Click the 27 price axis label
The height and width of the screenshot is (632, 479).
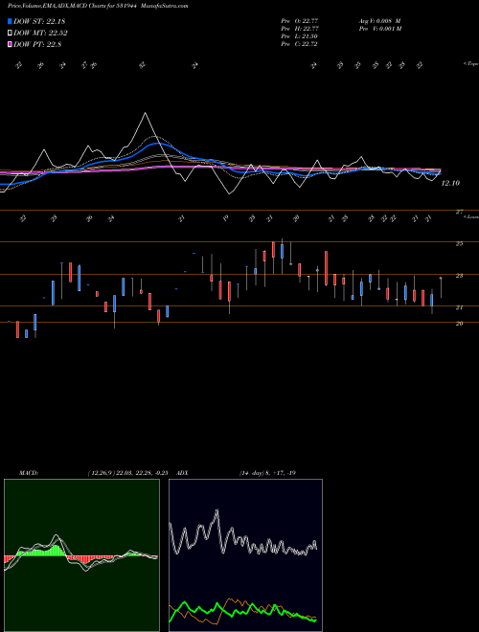[x=459, y=212]
